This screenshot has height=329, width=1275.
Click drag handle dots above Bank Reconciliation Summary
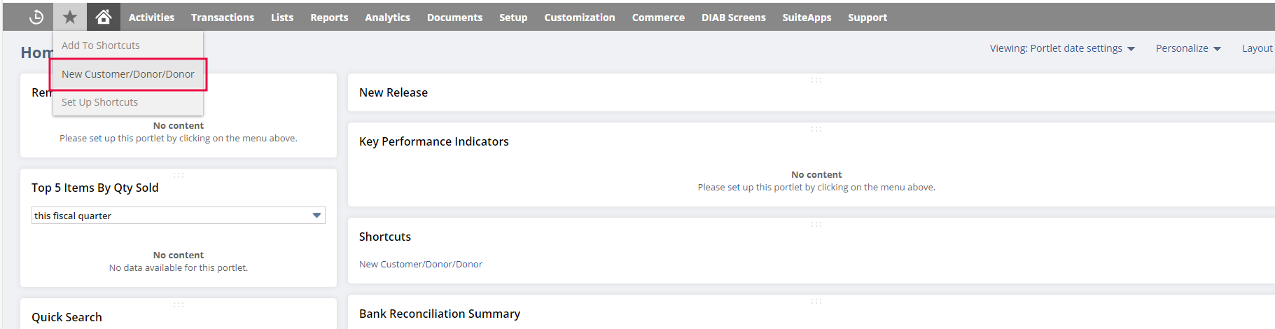point(816,302)
